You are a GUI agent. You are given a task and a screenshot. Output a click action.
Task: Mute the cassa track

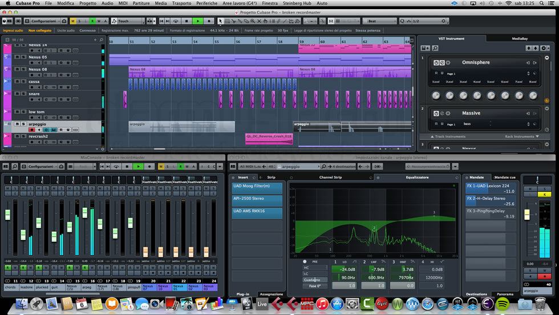(18, 81)
